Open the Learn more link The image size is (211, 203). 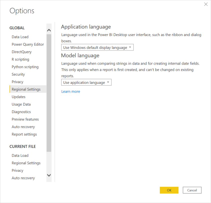[x=70, y=91]
